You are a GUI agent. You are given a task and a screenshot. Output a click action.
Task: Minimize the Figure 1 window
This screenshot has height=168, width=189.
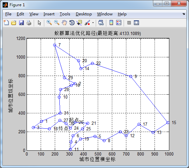[x=157, y=4]
